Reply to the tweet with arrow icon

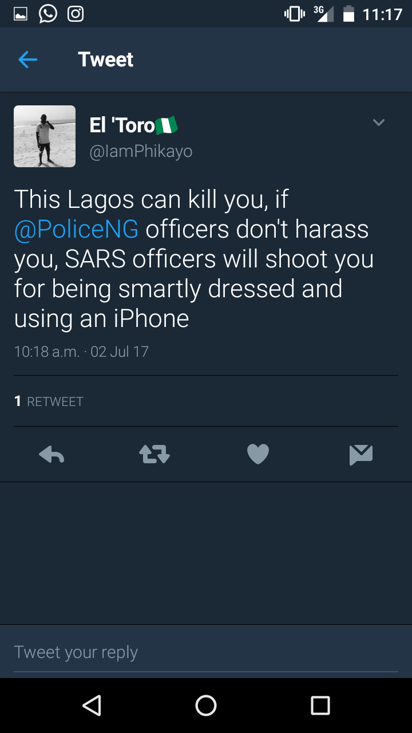51,455
